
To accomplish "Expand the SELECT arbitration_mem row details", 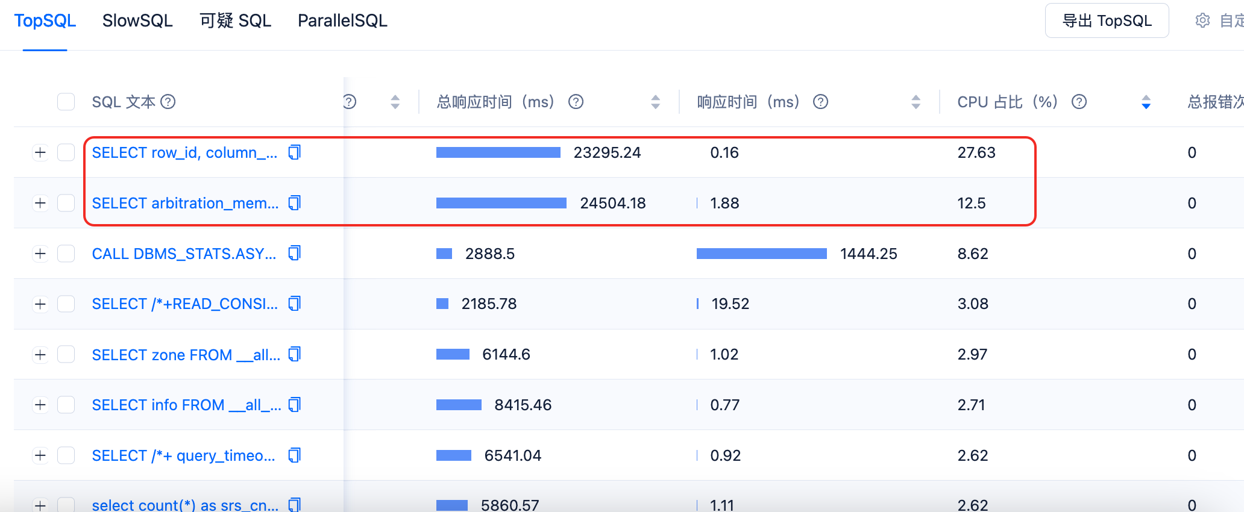I will pos(40,203).
